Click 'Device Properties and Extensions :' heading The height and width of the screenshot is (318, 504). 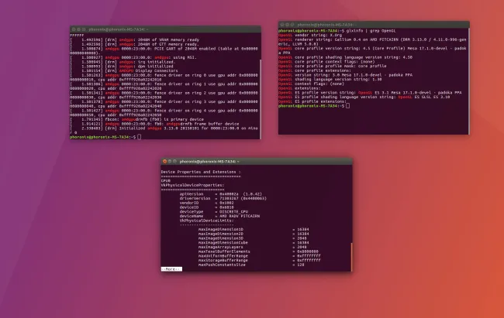pos(201,172)
